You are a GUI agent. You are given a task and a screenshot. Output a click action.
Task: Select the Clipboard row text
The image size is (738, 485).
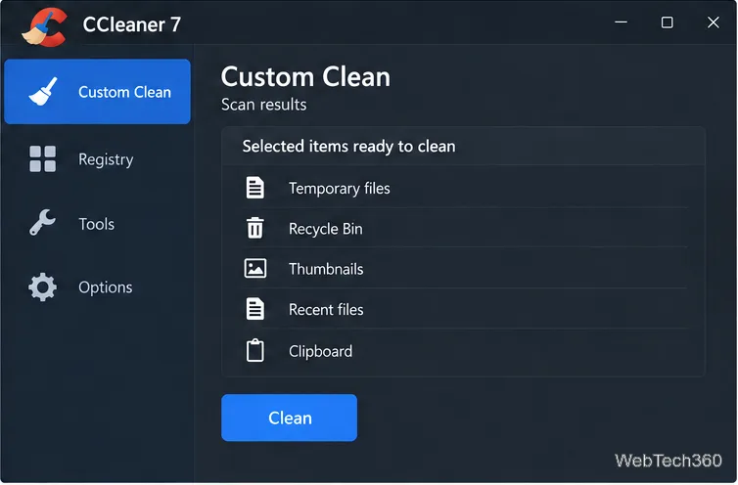click(320, 351)
